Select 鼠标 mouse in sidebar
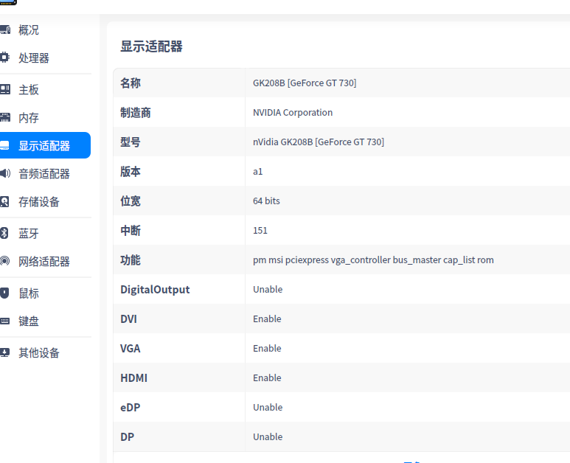 click(29, 293)
